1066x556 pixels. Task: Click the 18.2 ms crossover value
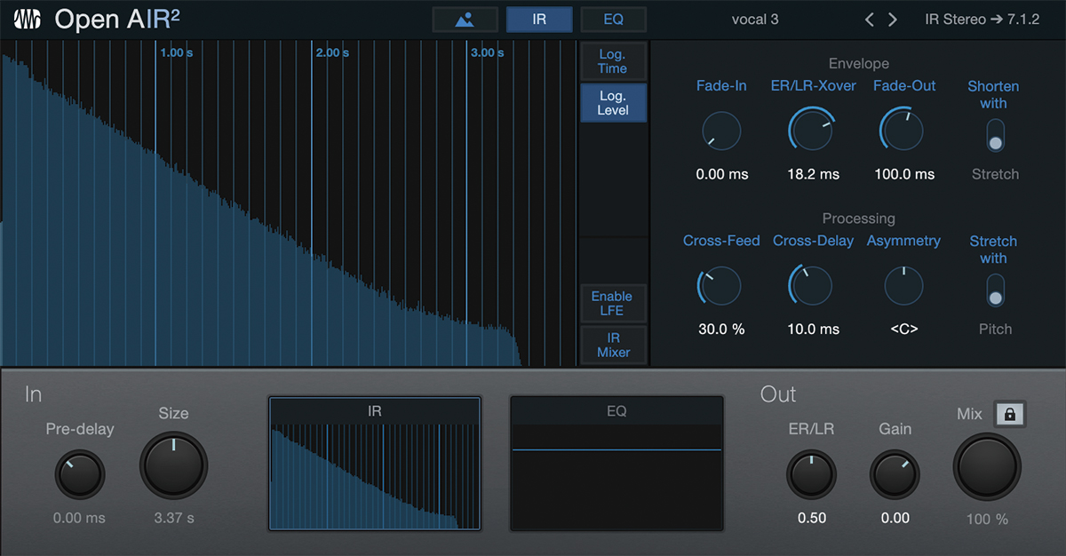[x=813, y=174]
